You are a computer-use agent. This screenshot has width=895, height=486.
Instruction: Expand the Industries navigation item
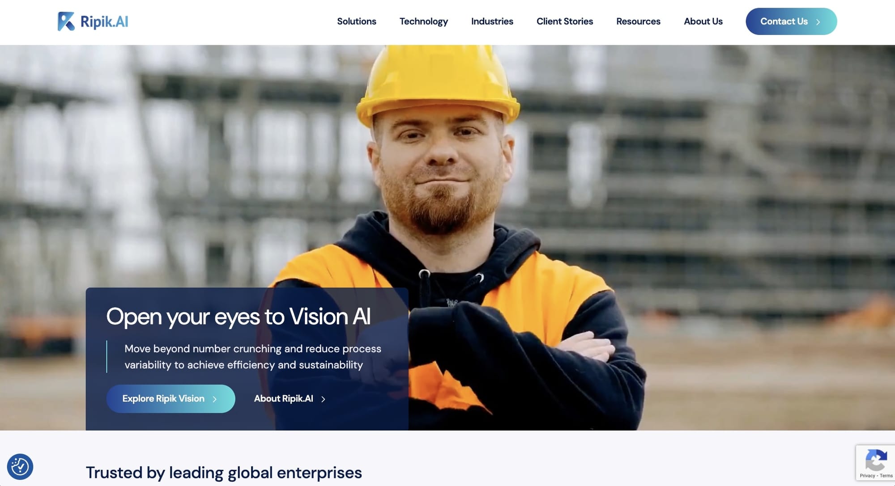click(x=492, y=21)
